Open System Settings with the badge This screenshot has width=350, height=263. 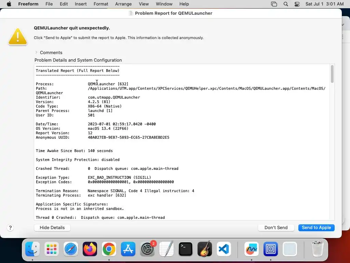pyautogui.click(x=147, y=249)
